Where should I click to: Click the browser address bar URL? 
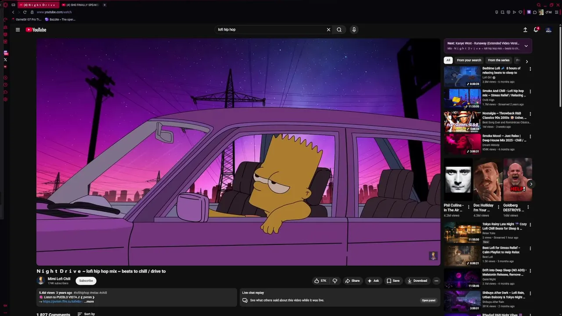[x=54, y=12]
